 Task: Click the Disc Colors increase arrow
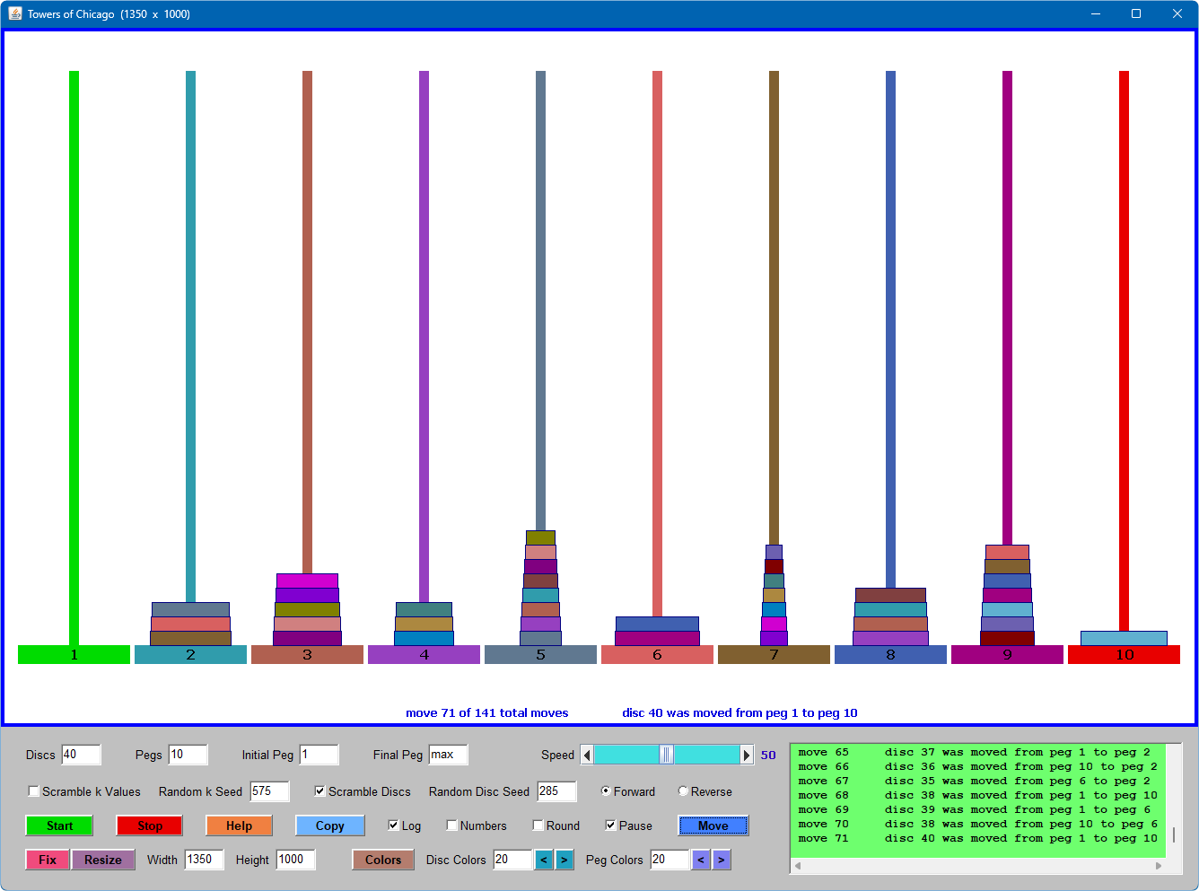(x=564, y=860)
